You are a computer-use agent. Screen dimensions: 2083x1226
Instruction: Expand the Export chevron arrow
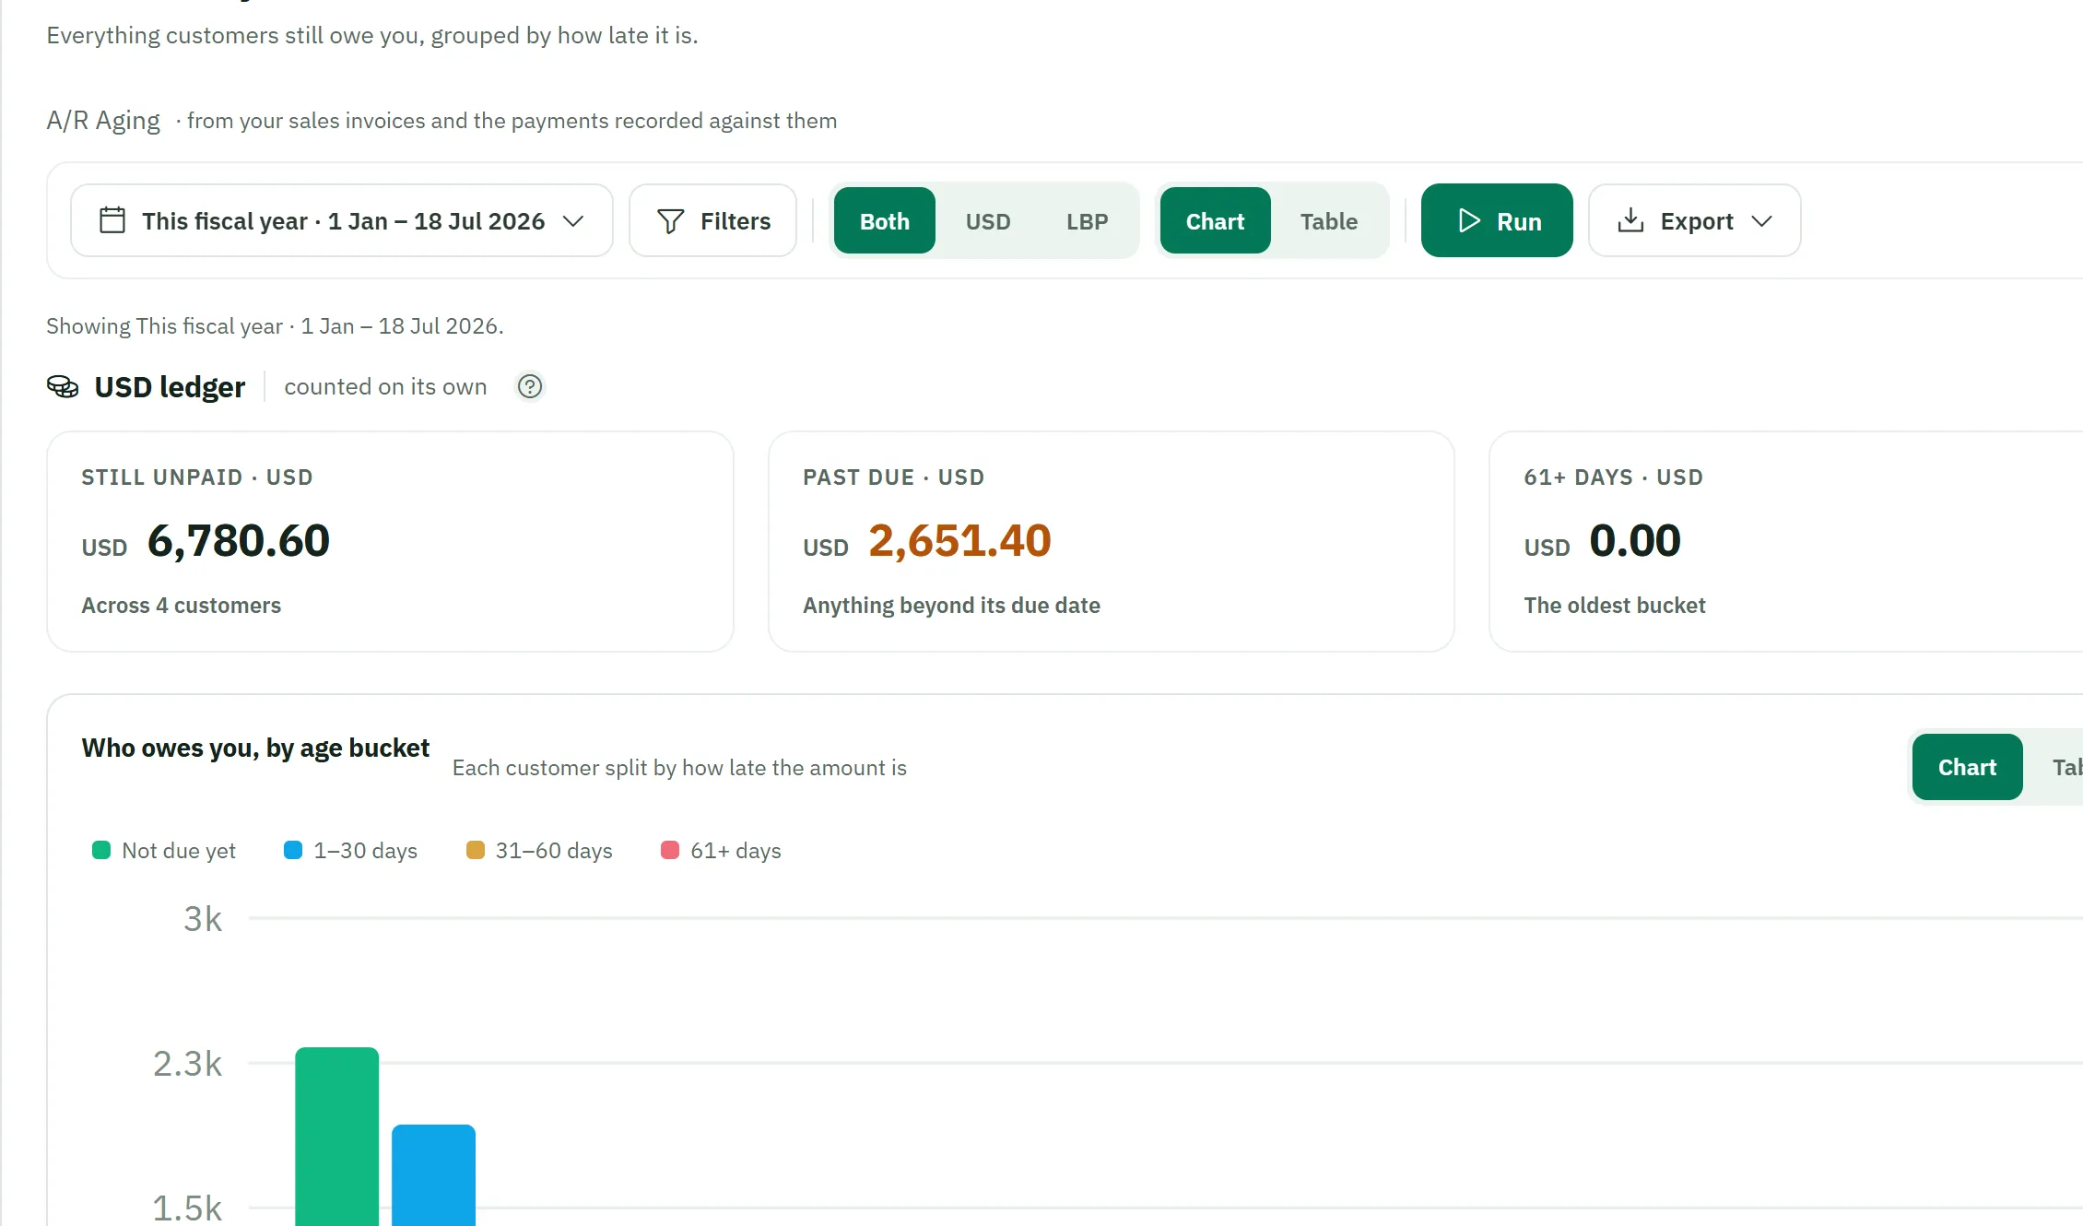tap(1761, 221)
